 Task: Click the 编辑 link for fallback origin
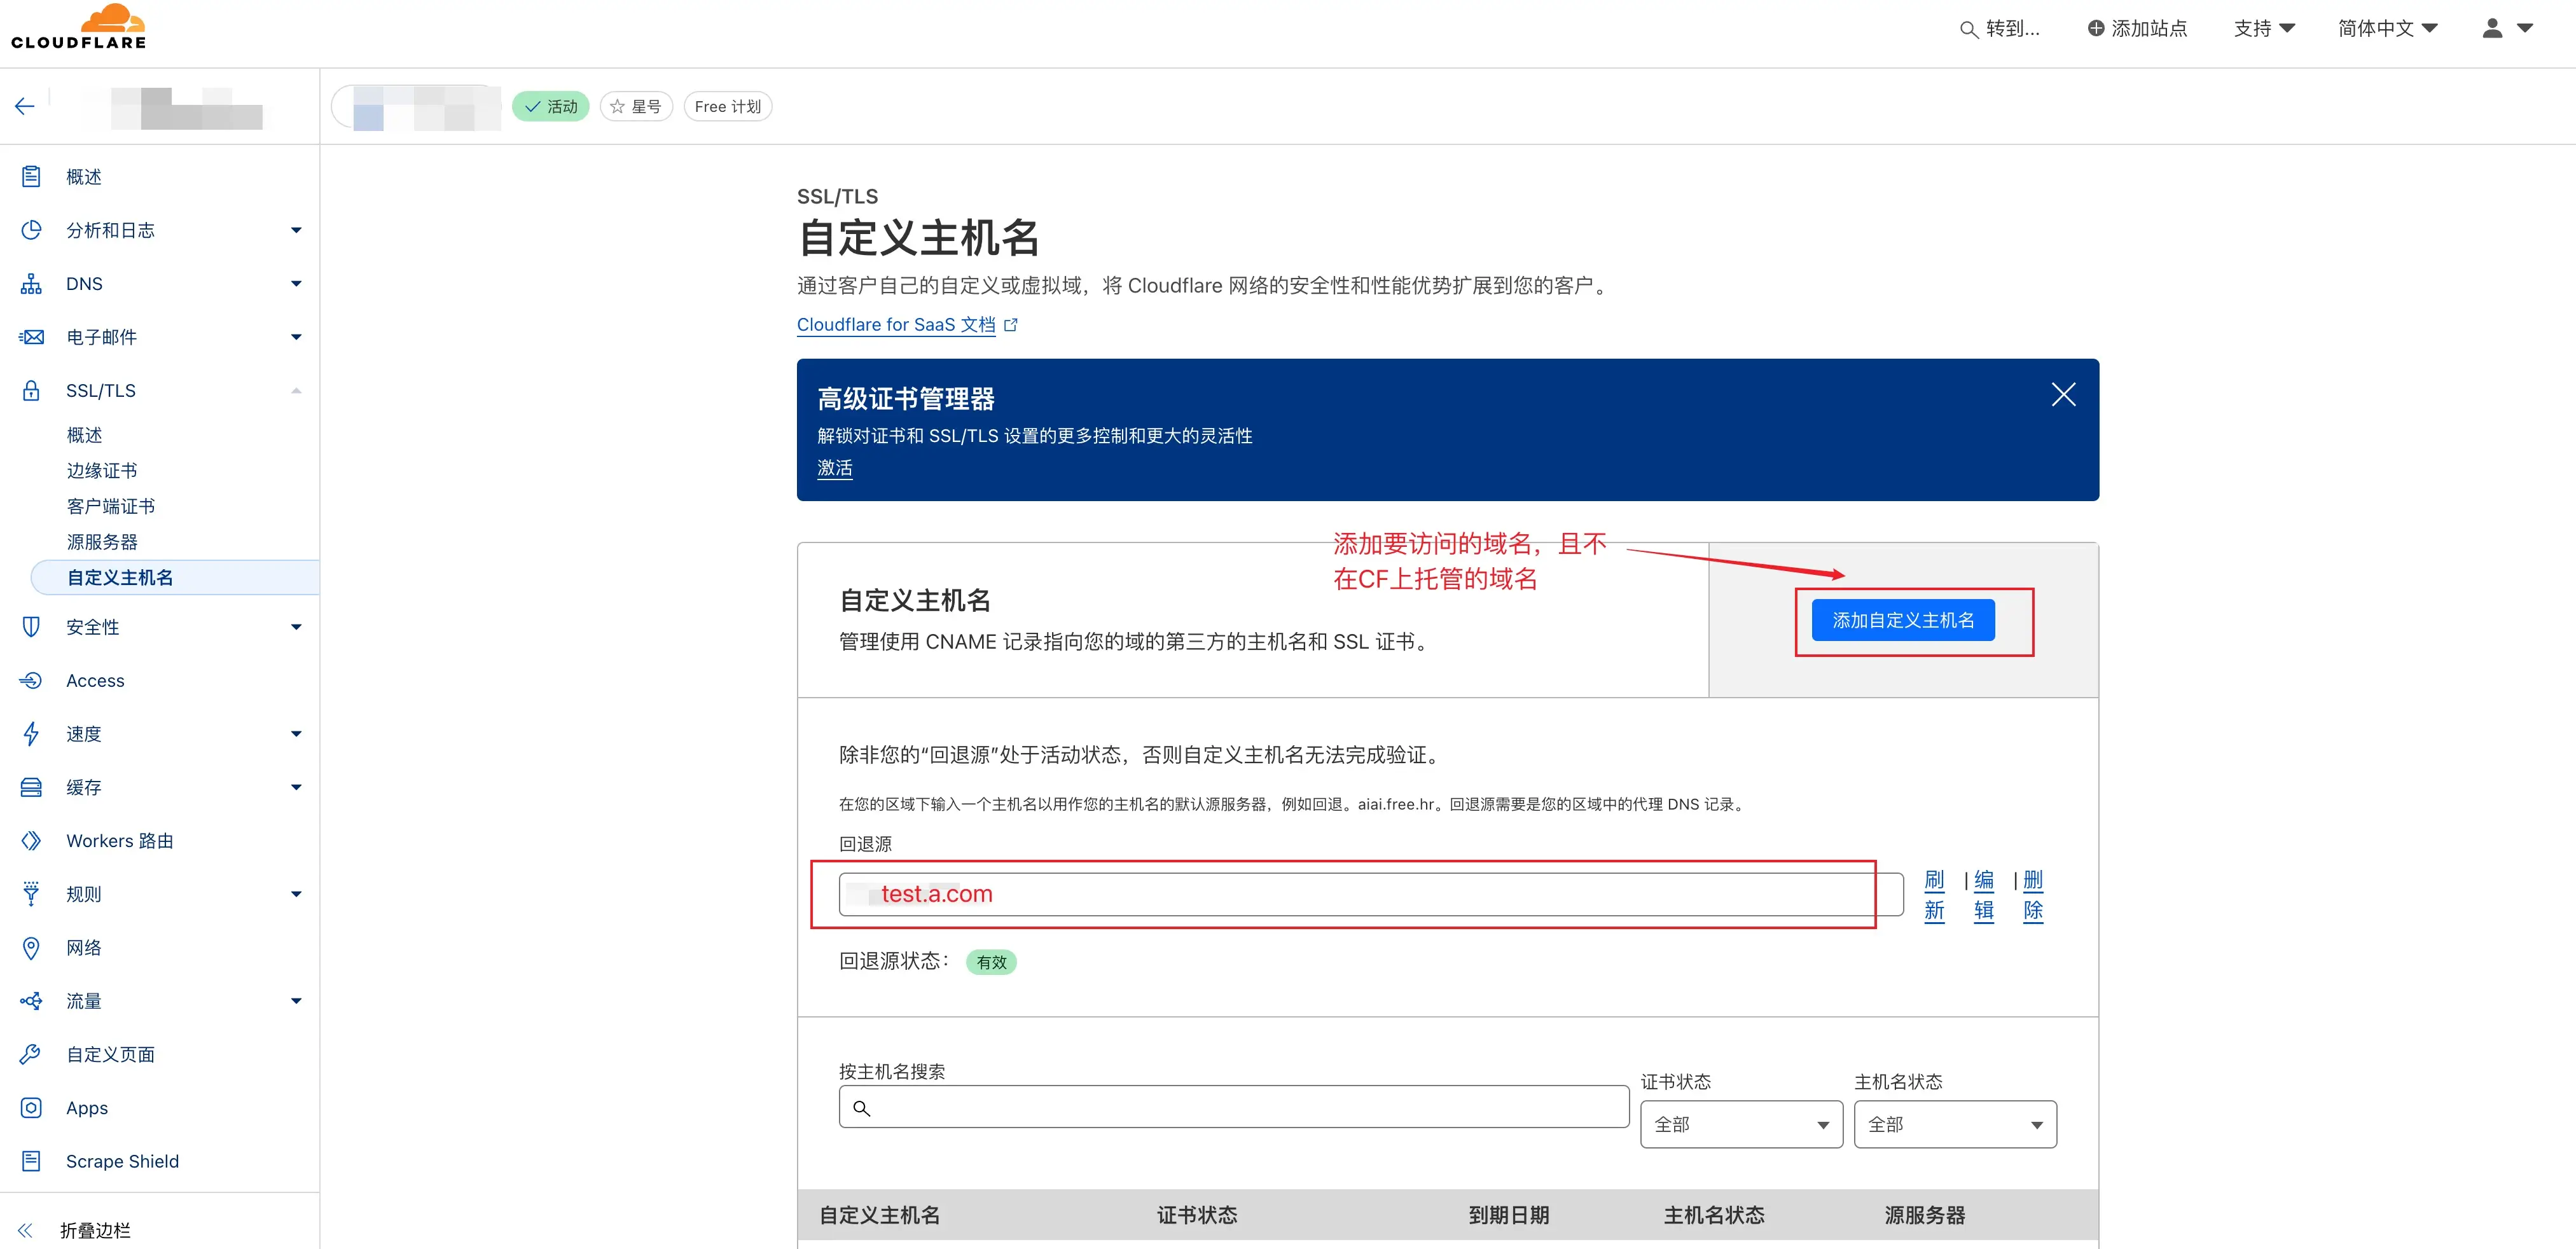1983,895
